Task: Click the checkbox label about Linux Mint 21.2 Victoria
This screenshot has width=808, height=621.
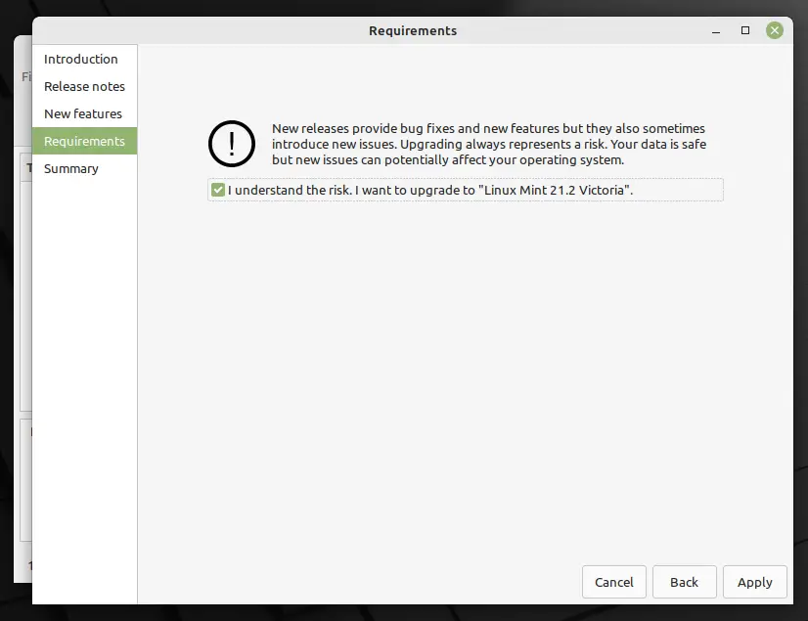Action: coord(430,190)
